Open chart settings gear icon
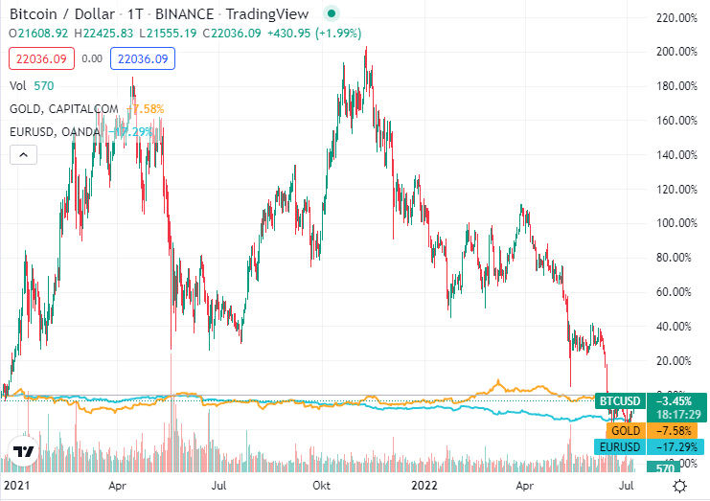This screenshot has width=710, height=501. pyautogui.click(x=679, y=486)
